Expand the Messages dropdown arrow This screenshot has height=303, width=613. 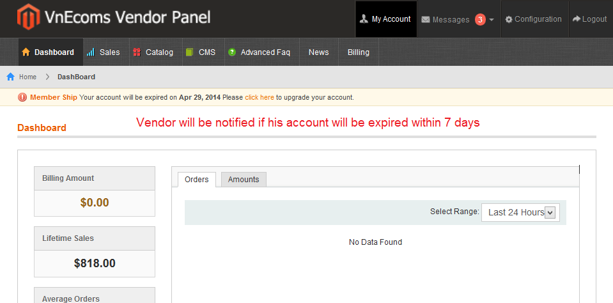coord(492,20)
